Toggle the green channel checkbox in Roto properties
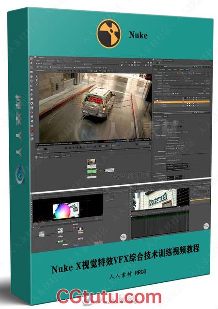The width and height of the screenshot is (218, 309). [182, 73]
